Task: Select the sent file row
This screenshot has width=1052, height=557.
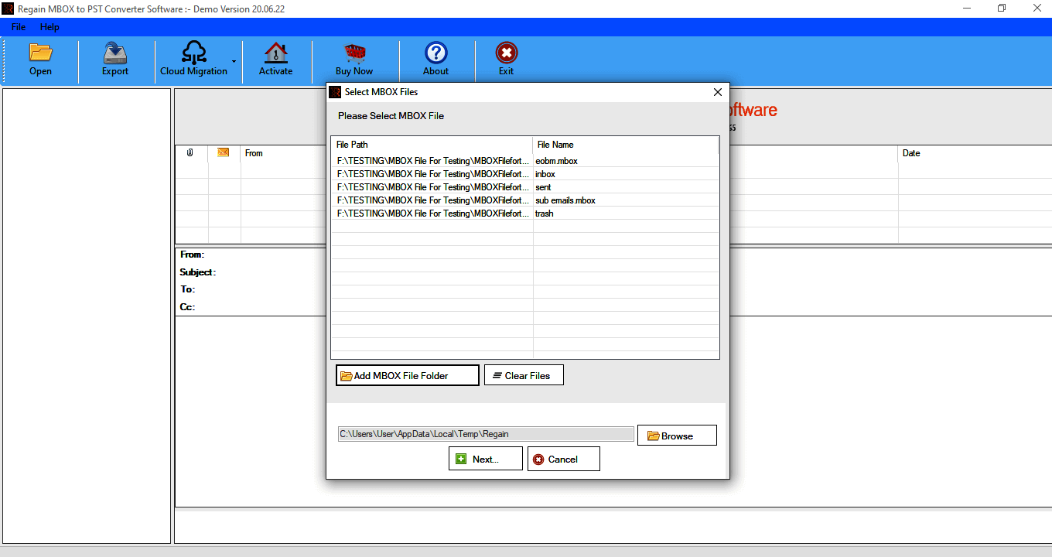Action: [525, 187]
